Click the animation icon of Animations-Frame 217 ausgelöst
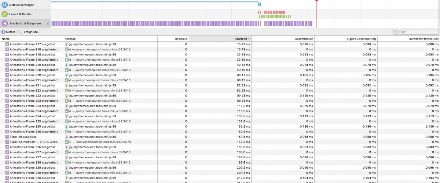 [7, 44]
